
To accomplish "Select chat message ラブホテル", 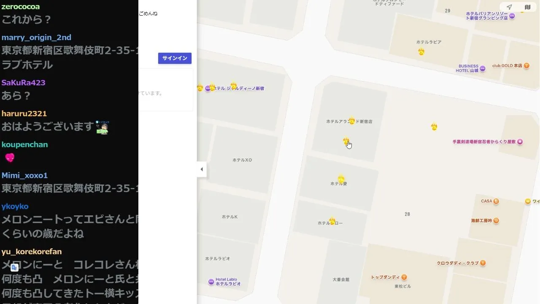I will click(x=27, y=65).
